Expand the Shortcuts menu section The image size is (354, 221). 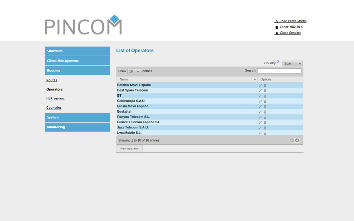(77, 51)
